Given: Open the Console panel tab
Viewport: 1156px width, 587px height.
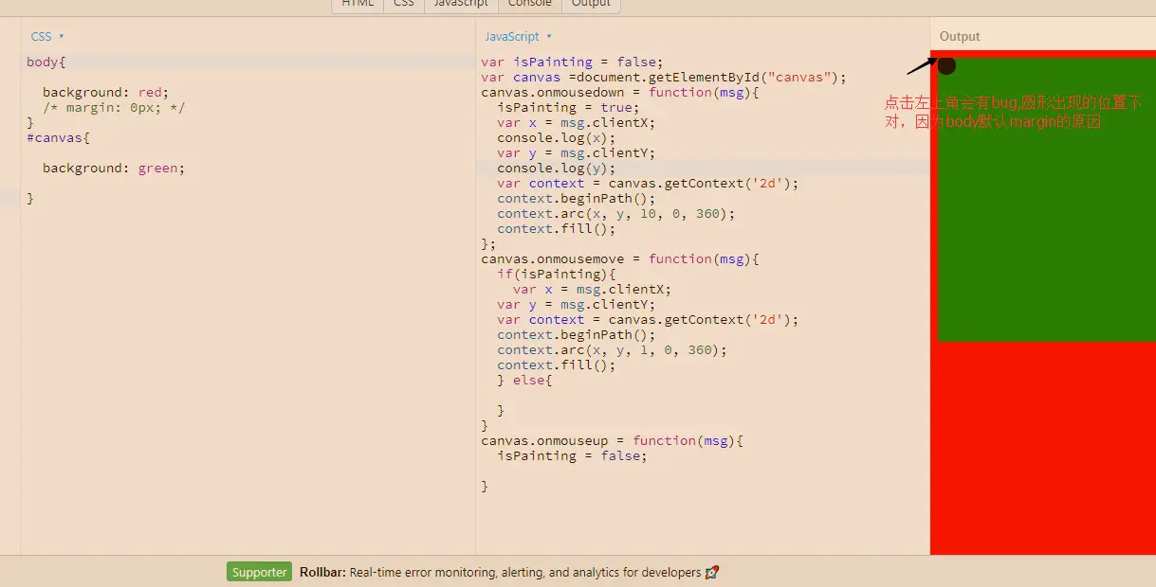Looking at the screenshot, I should click(529, 5).
